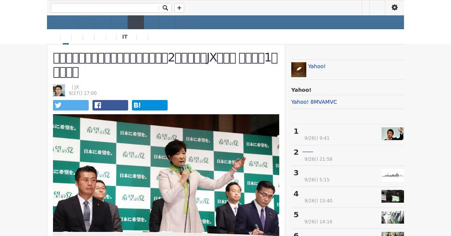Screen dimensions: 451x236
Task: Click the magnifier search icon
Action: 165,8
